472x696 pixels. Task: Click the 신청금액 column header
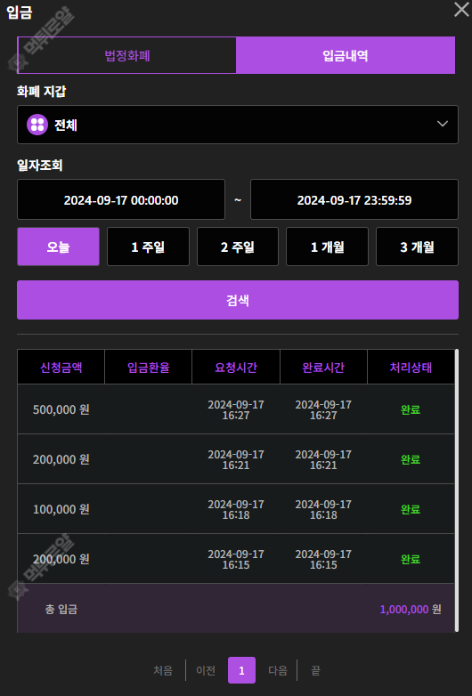tap(61, 367)
